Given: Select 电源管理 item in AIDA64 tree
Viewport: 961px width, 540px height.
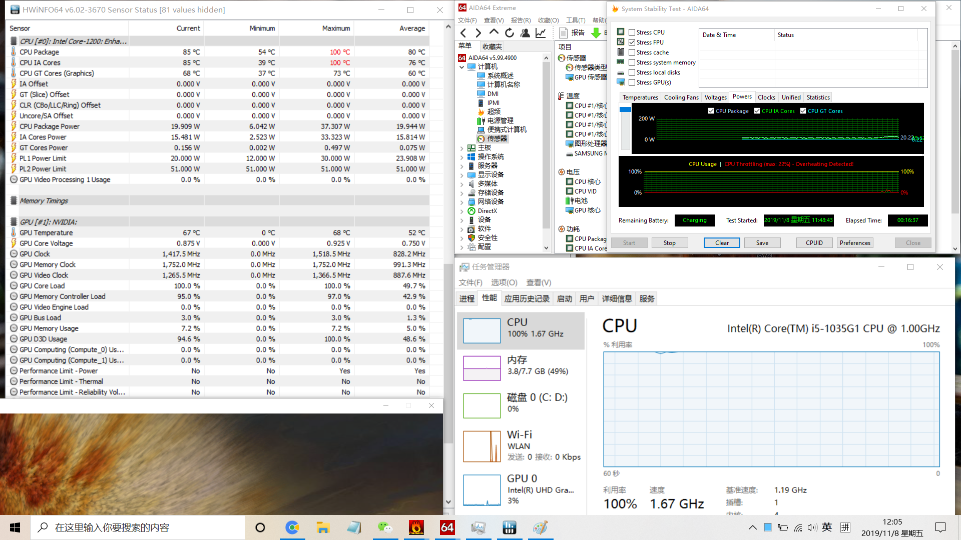Looking at the screenshot, I should (501, 120).
